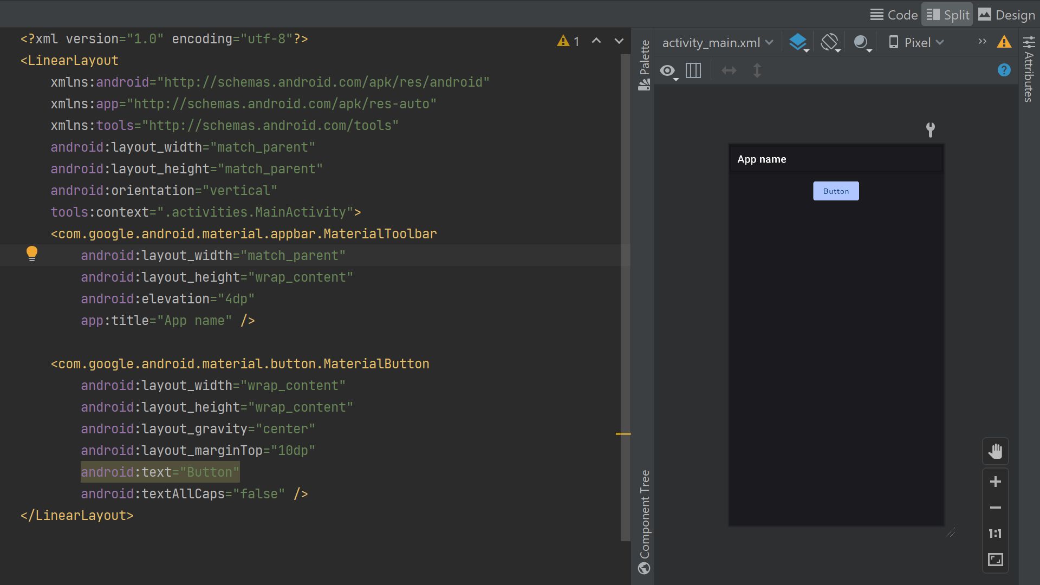Click the MaterialToolbar tag line
Image resolution: width=1040 pixels, height=585 pixels.
[x=244, y=233]
